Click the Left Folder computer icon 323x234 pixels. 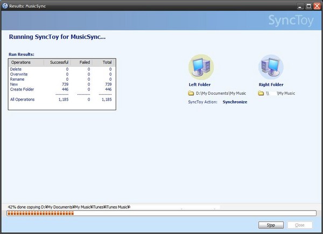201,67
